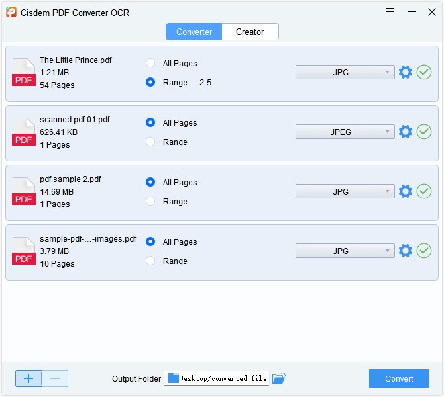
Task: Browse output folder with open-folder icon
Action: tap(279, 378)
